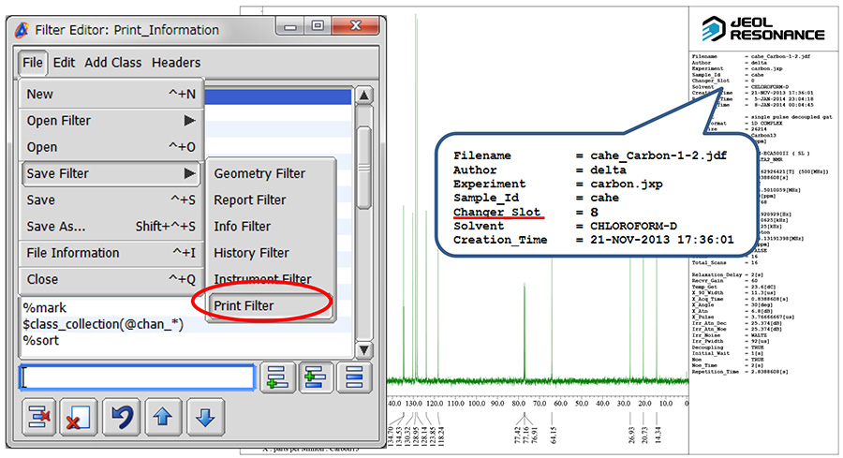Viewport: 843px width, 458px height.
Task: Click the replace selected line icon
Action: 354,377
